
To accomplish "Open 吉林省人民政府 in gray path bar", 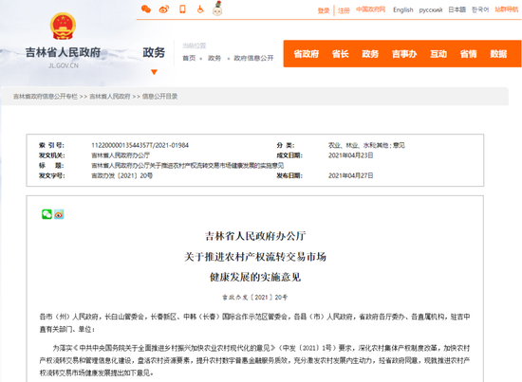I will pyautogui.click(x=110, y=97).
